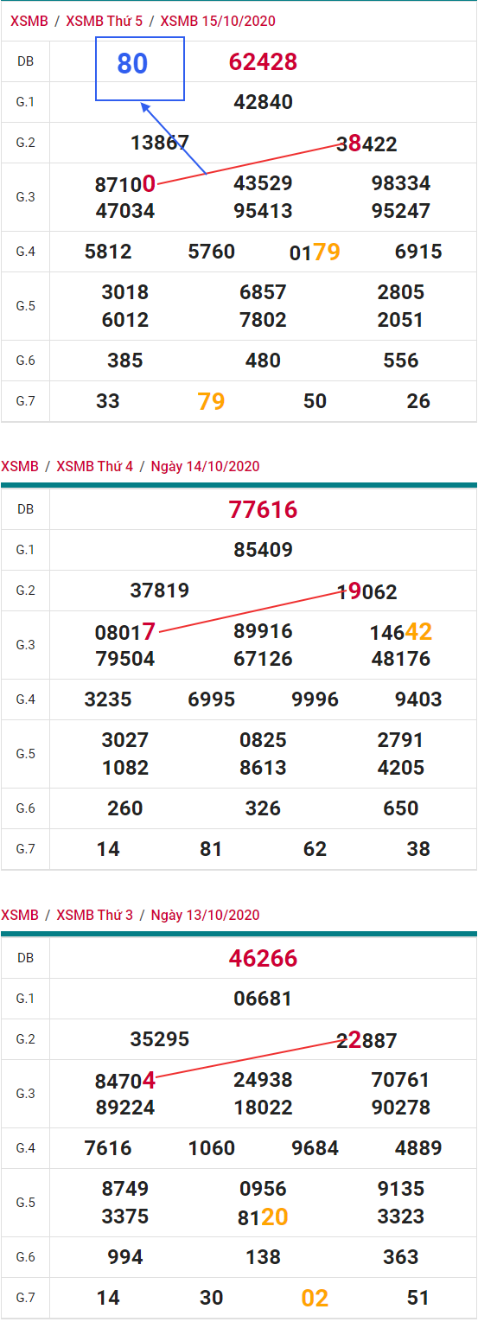Click the blue boxed number 80
Viewport: 478px width, 1322px height.
(132, 64)
